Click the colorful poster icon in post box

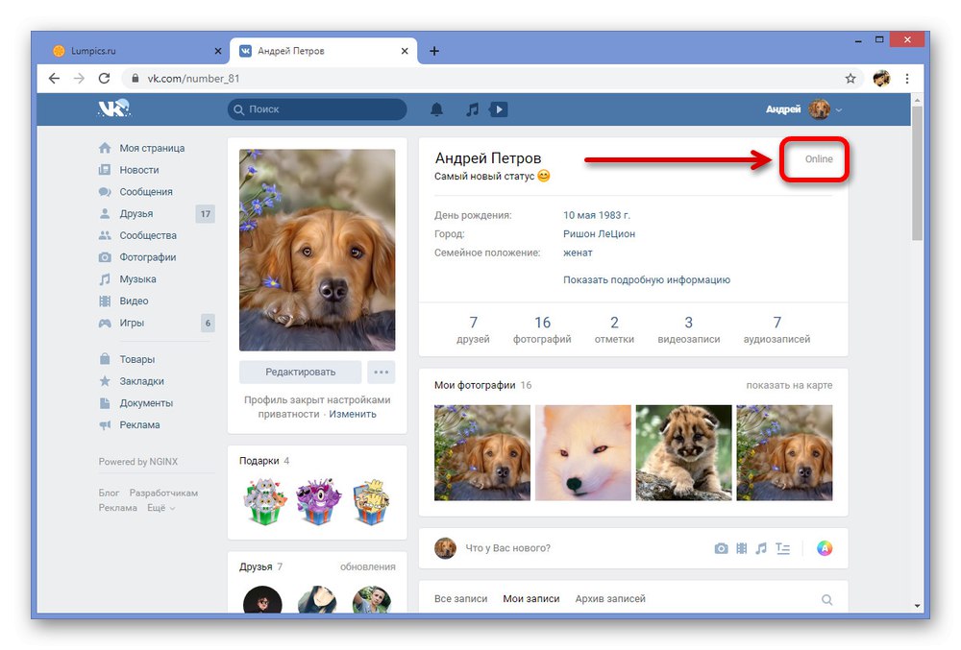click(825, 548)
